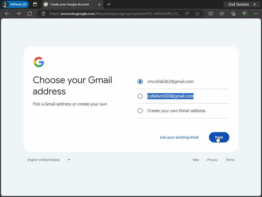
Task: Open the Favorites list
Action: click(222, 14)
